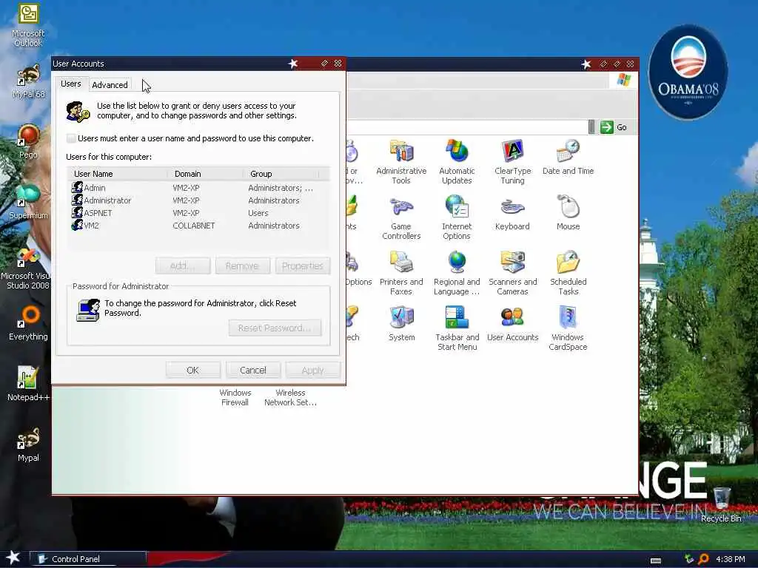Open Windows CardSpace icon
758x568 pixels.
pyautogui.click(x=568, y=328)
